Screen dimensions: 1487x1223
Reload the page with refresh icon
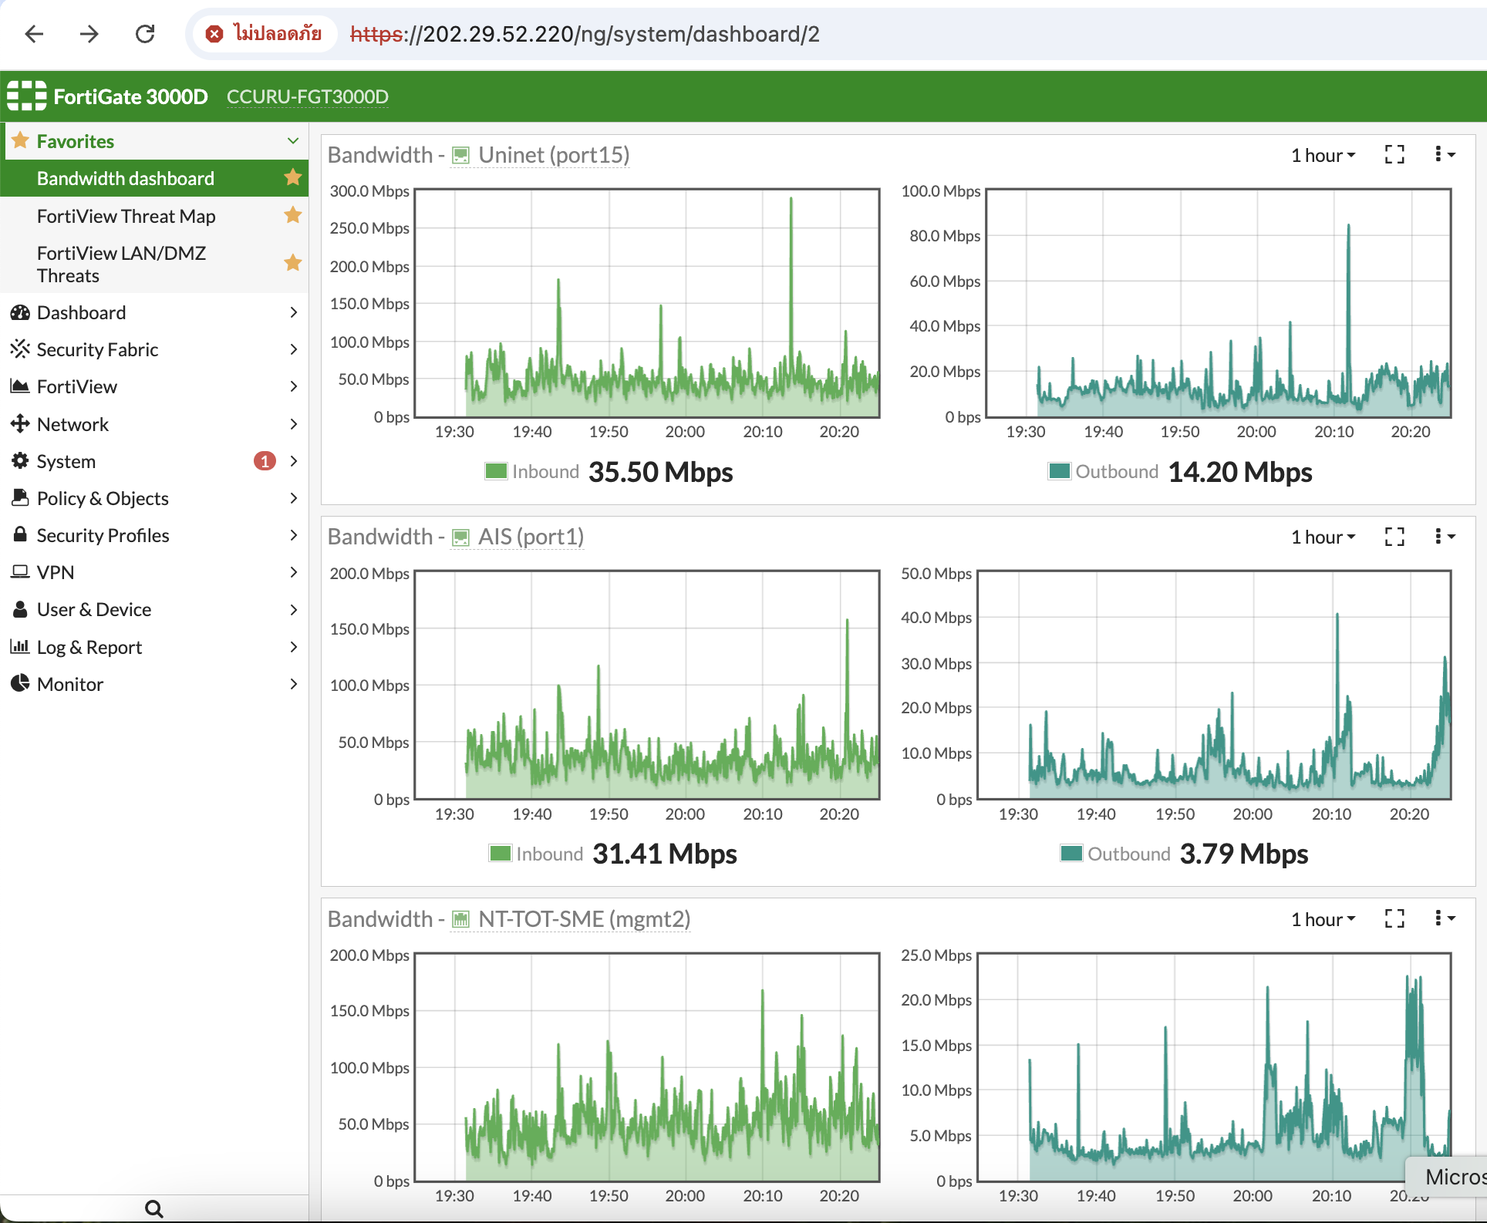pyautogui.click(x=145, y=34)
